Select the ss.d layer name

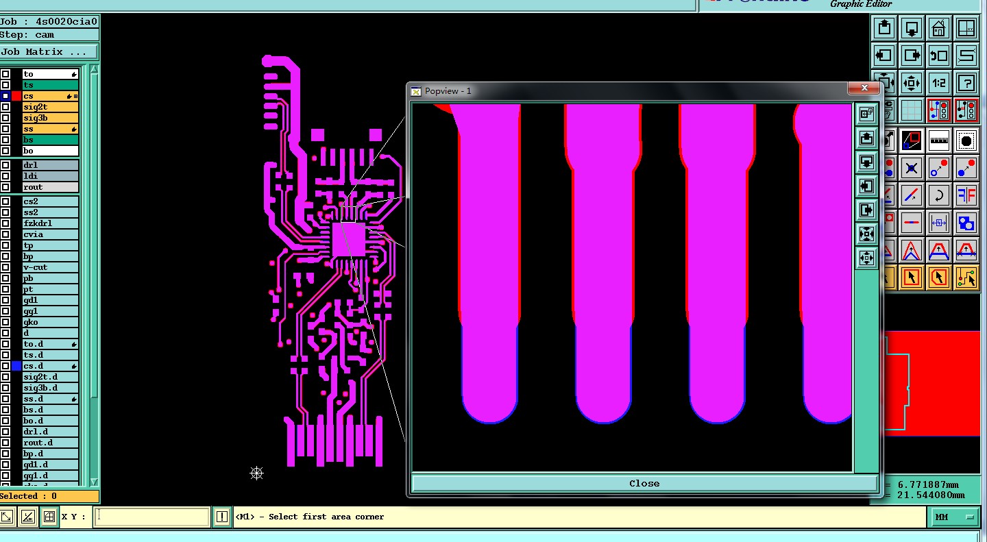tap(51, 399)
